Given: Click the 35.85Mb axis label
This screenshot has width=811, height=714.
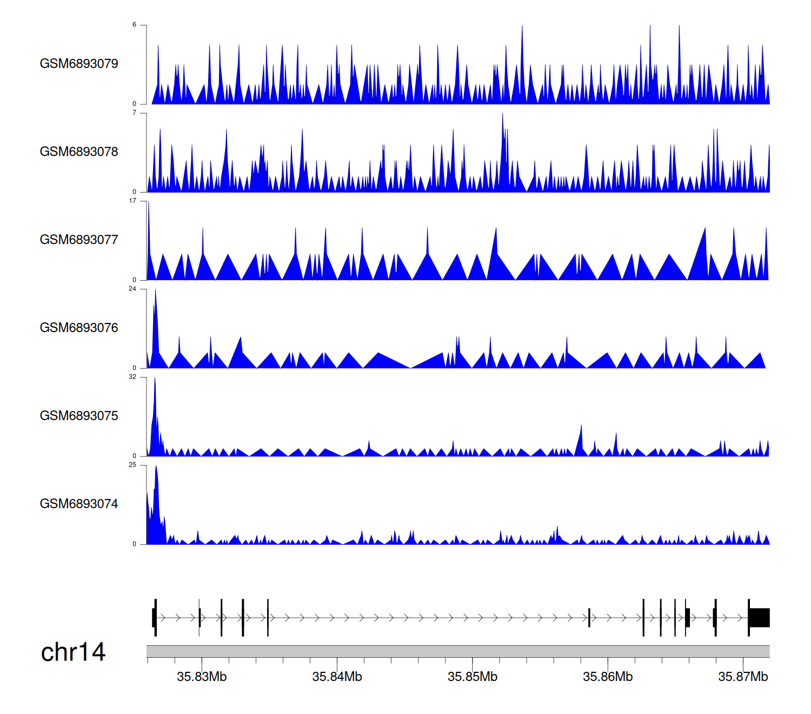Looking at the screenshot, I should [x=472, y=677].
